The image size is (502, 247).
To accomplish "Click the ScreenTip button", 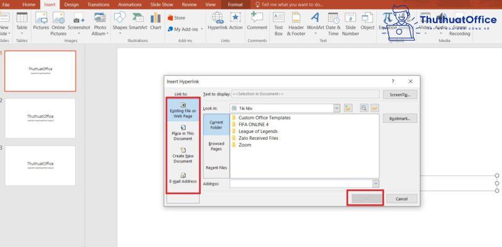I will [x=400, y=95].
